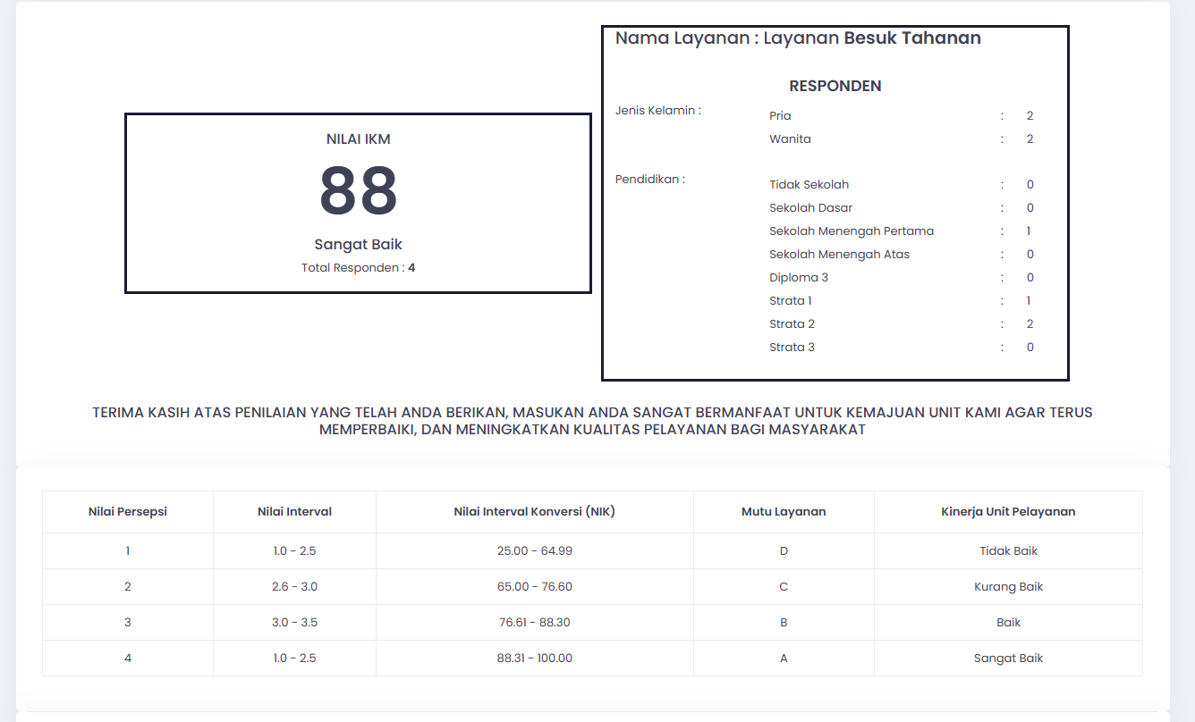Click the NILAI IKM score 88
This screenshot has width=1195, height=722.
(x=358, y=190)
